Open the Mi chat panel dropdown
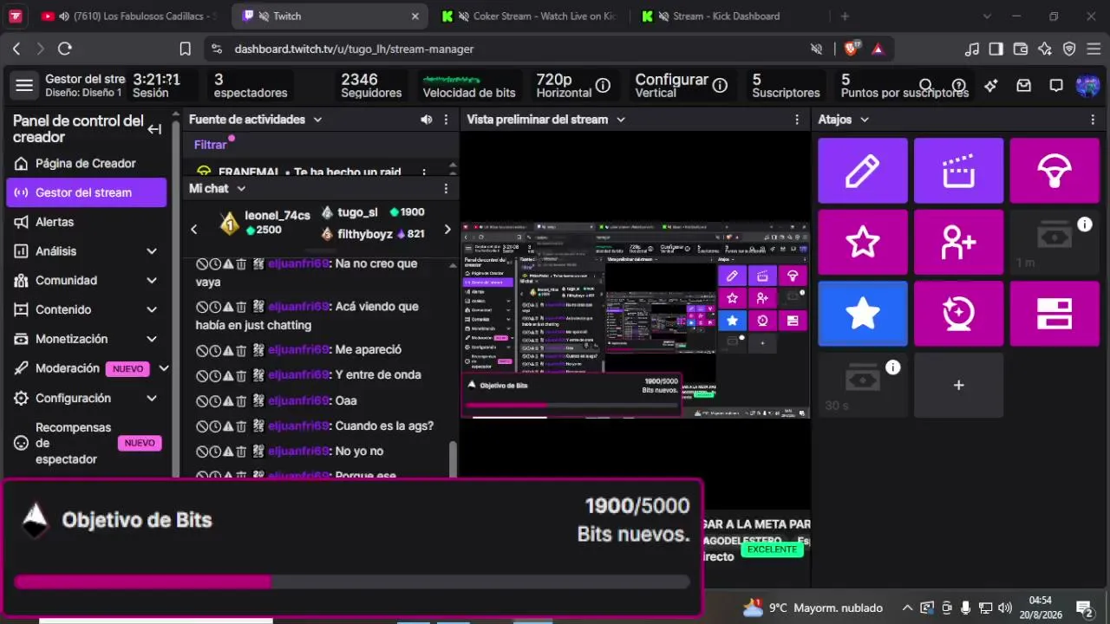Screen dimensions: 1110x624 pyautogui.click(x=241, y=188)
